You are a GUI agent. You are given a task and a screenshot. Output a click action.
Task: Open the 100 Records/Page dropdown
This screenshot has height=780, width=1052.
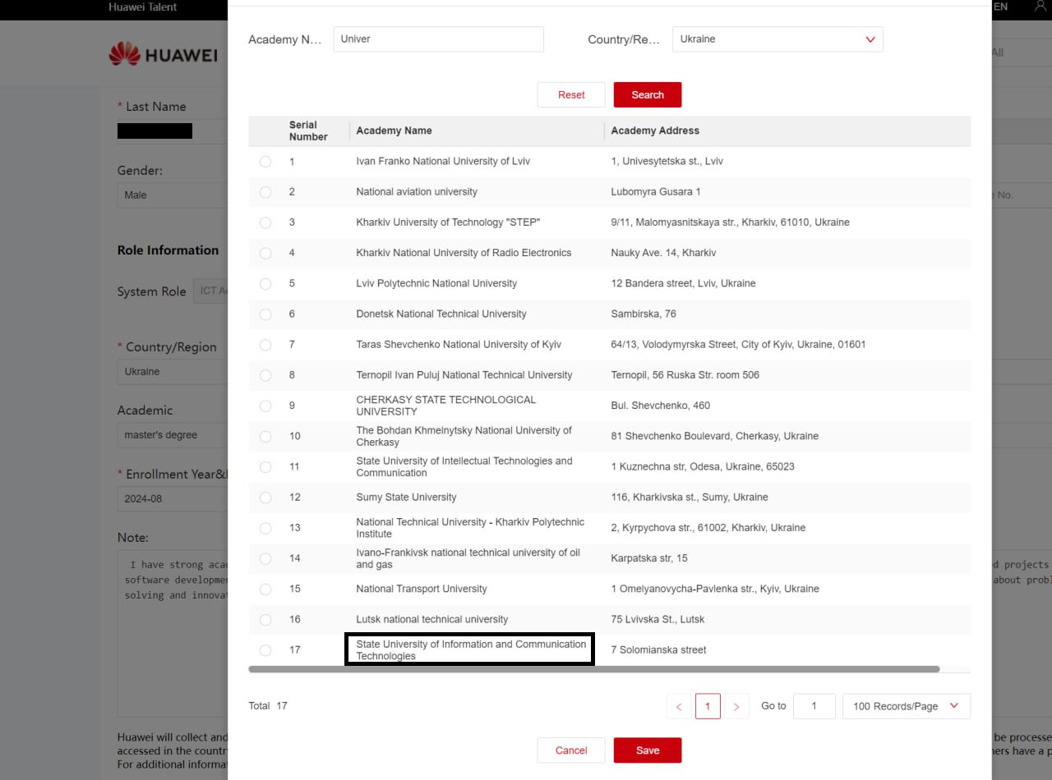point(906,706)
